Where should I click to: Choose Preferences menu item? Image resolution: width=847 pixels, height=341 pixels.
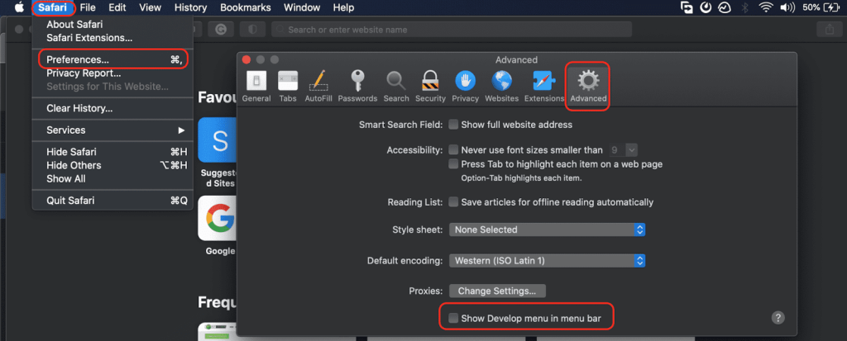[x=112, y=59]
